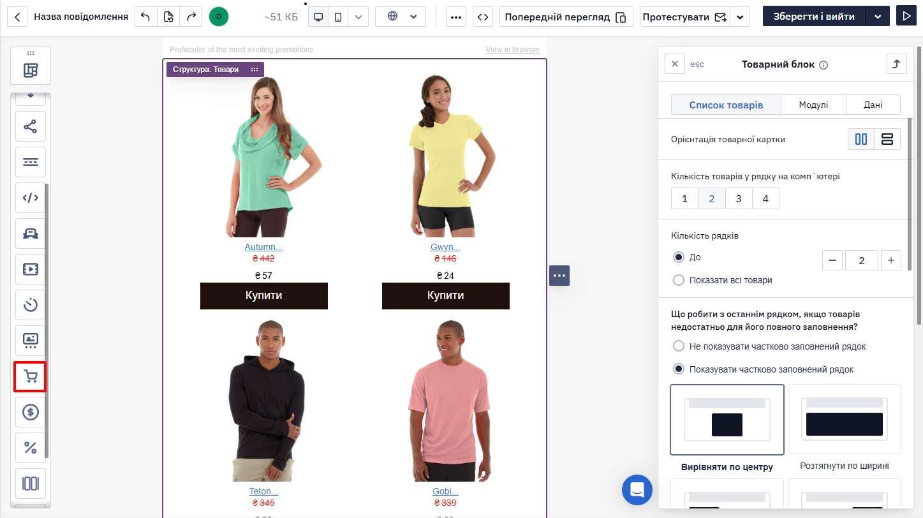Select the HTML code block in sidebar

31,197
